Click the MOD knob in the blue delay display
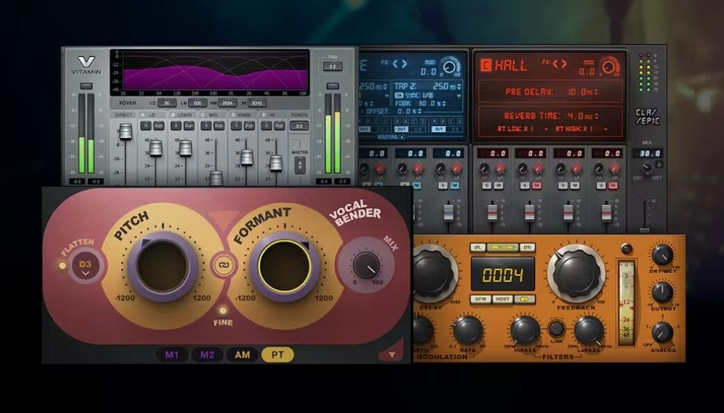The width and height of the screenshot is (724, 413). pos(450,67)
